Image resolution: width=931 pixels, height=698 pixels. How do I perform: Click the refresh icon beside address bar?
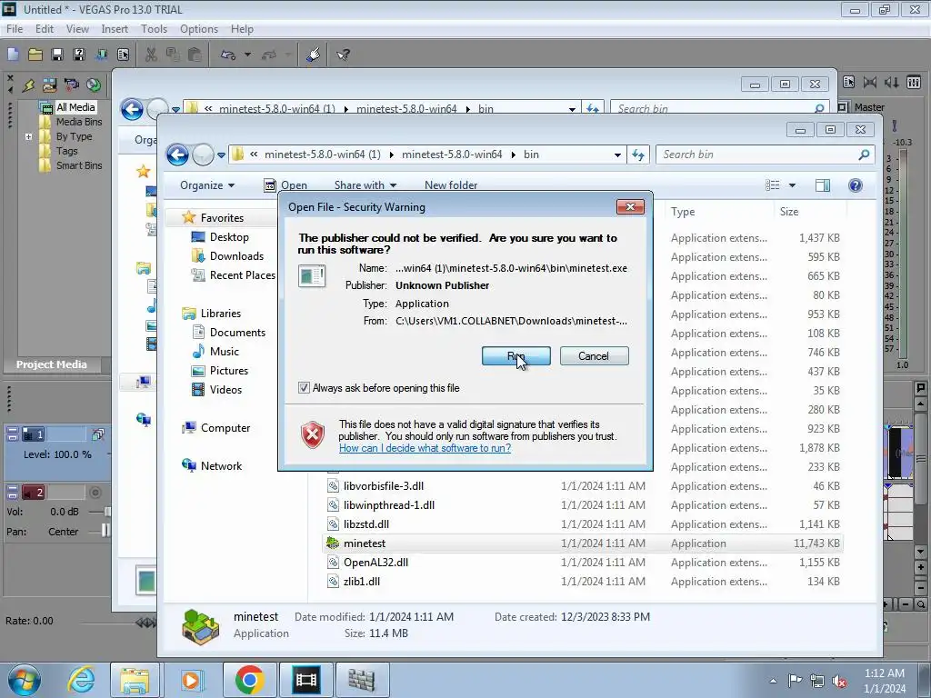pyautogui.click(x=638, y=155)
